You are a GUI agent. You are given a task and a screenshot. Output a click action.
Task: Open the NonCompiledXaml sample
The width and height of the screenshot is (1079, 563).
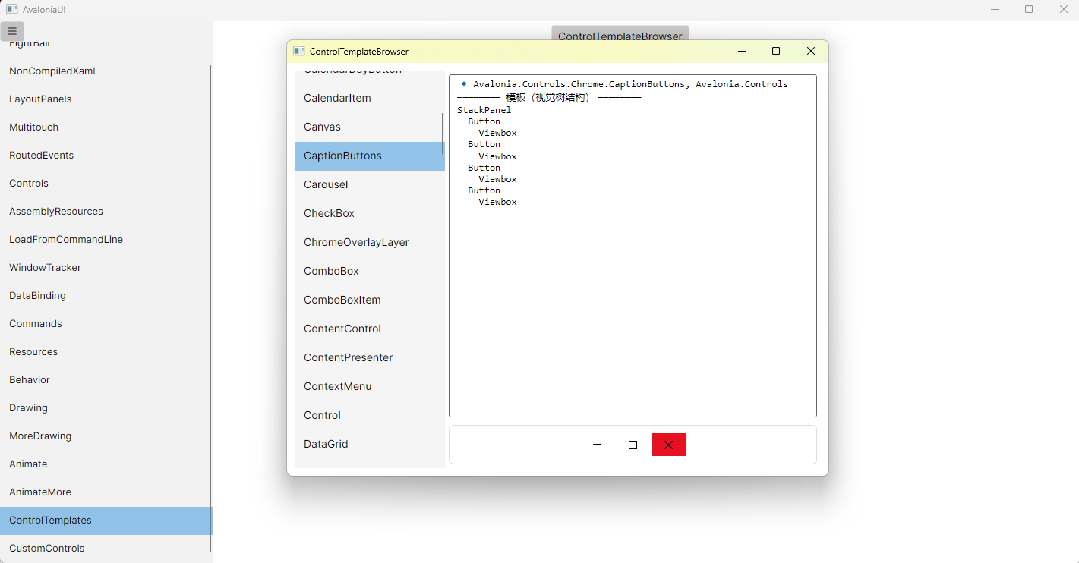point(105,71)
